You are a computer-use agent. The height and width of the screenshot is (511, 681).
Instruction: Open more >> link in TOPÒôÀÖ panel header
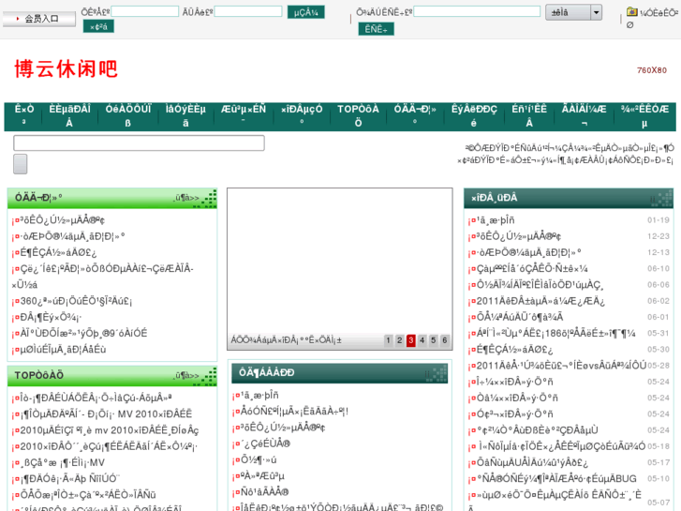click(x=186, y=375)
